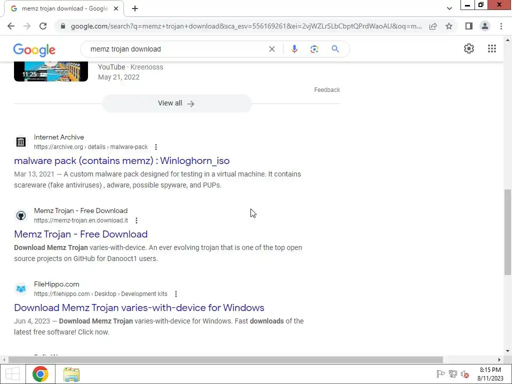Open File Explorer from the taskbar
Viewport: 512px width, 384px height.
(71, 374)
